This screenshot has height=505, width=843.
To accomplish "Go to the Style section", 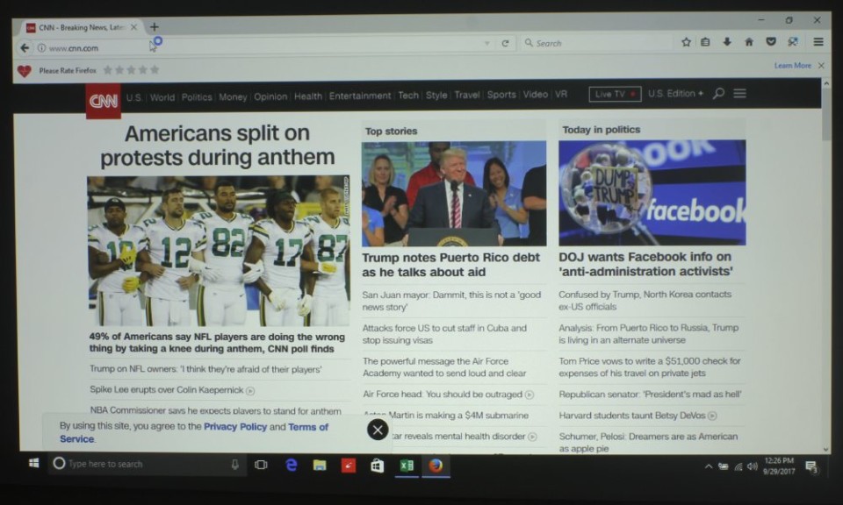I will point(436,95).
